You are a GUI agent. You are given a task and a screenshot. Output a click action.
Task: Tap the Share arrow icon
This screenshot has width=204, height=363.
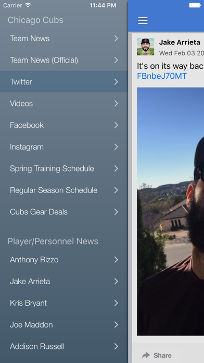pyautogui.click(x=146, y=355)
